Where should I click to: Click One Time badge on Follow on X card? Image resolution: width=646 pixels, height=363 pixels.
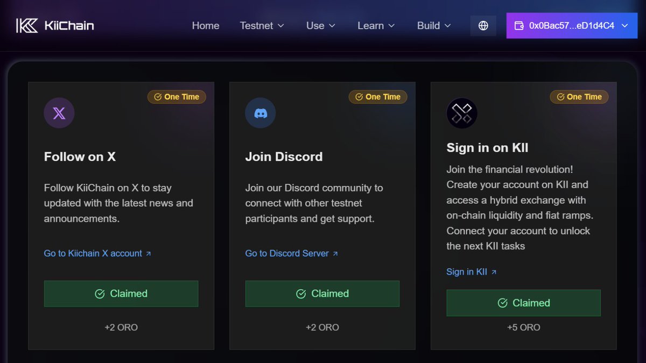pos(177,97)
